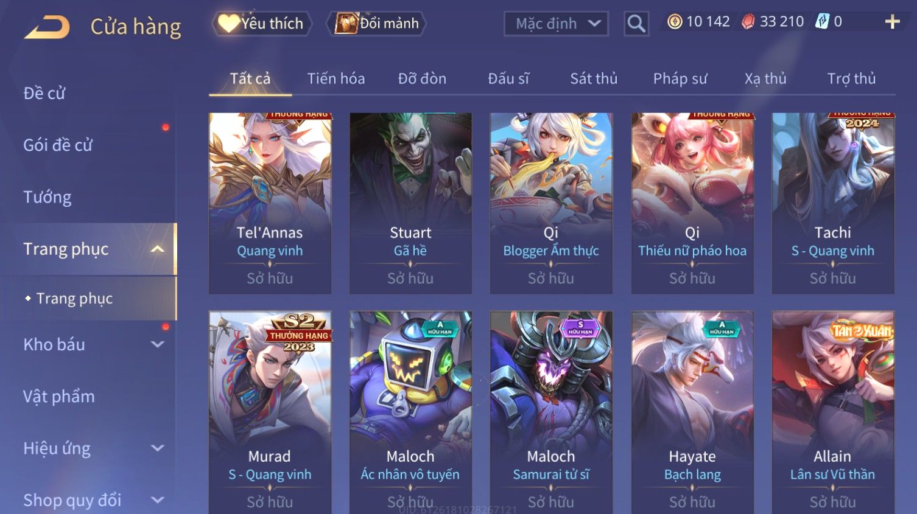
Task: Select Stuart Gã hề skin card
Action: (410, 203)
